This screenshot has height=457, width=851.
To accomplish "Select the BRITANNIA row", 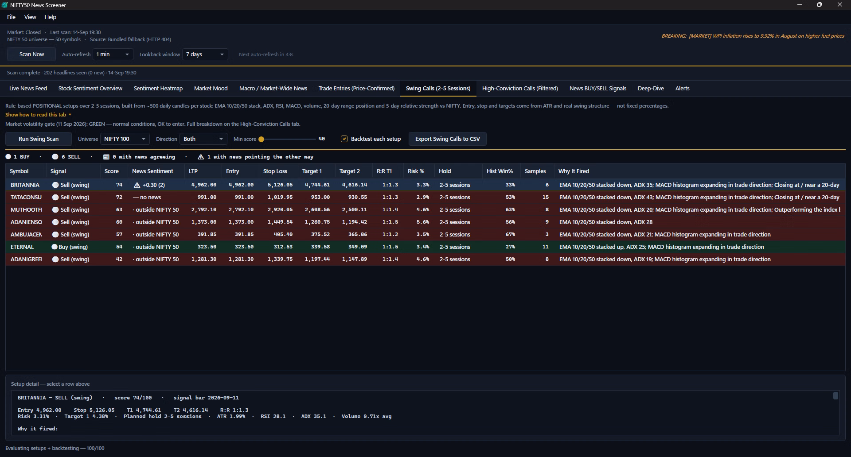I will [x=425, y=185].
